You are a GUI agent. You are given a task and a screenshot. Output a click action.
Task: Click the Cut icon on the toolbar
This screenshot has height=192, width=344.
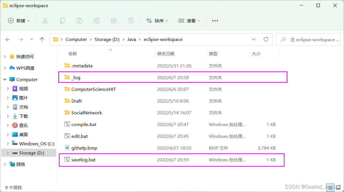click(x=45, y=20)
